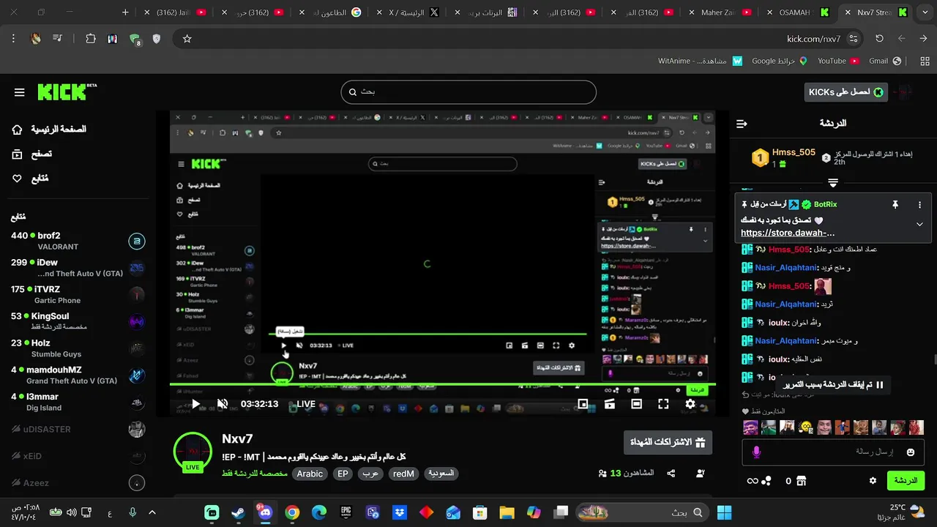
Task: Open the browser extensions puzzle icon
Action: point(91,39)
